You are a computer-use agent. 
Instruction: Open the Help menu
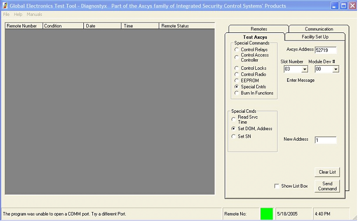(x=18, y=14)
